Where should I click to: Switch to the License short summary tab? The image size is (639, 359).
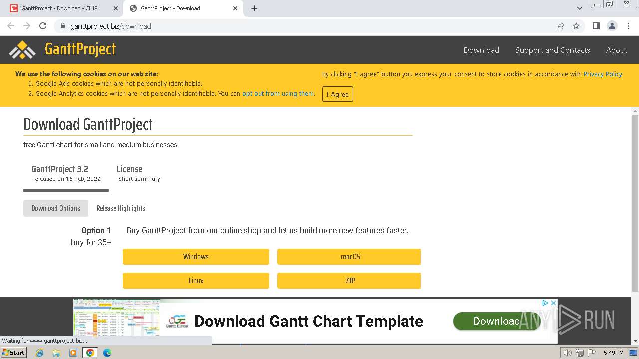pos(139,174)
